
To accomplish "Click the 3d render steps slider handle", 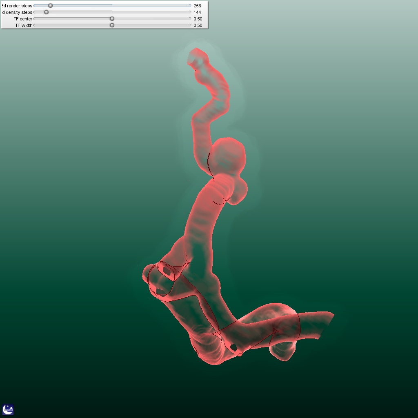I will point(50,6).
